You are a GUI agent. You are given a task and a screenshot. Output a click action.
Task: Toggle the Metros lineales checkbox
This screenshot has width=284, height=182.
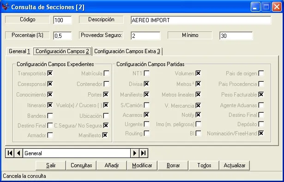click(198, 95)
